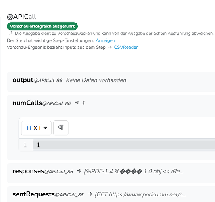The width and height of the screenshot is (215, 202).
Task: Expand the sentRequests@APICall_86 row
Action: 111,194
